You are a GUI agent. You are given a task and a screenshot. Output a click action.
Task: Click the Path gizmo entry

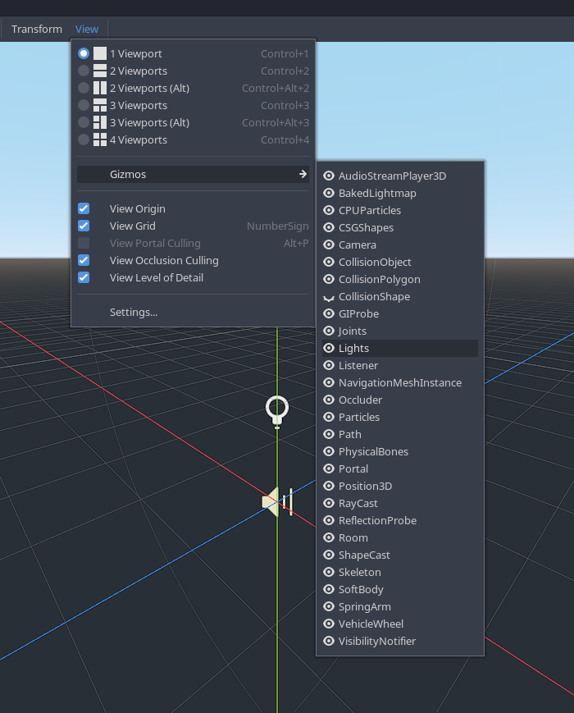coord(400,435)
